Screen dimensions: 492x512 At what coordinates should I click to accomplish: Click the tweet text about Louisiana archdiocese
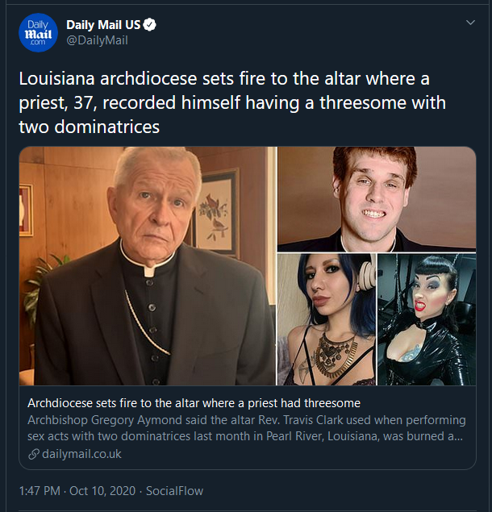pyautogui.click(x=232, y=103)
